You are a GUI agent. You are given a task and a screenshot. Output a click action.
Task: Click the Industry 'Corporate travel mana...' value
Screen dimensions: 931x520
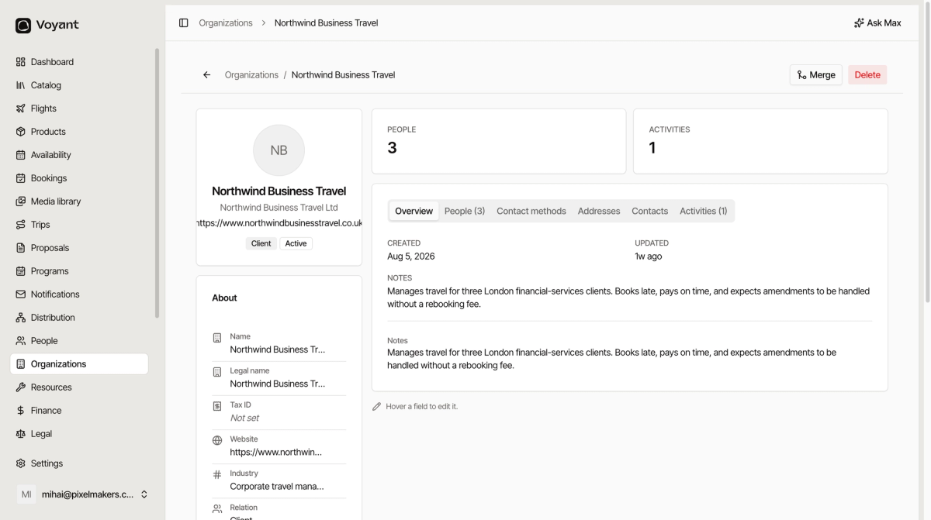[x=277, y=487]
